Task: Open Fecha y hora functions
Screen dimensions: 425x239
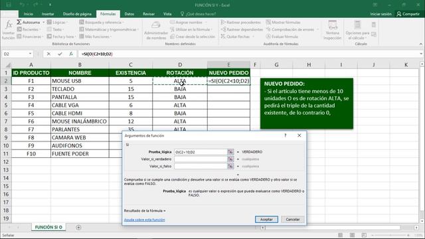Action: click(x=61, y=37)
